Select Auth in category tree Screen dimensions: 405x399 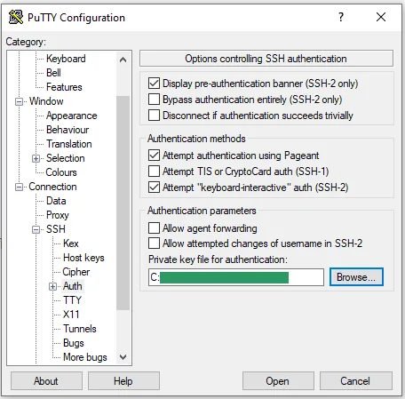[x=73, y=286]
